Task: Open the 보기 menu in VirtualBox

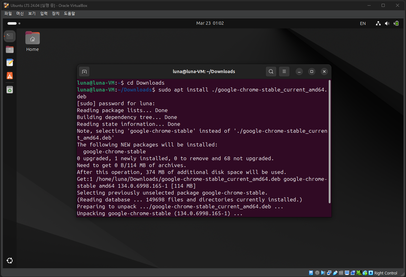Action: (x=32, y=13)
